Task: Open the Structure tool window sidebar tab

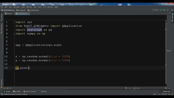Action: (x=1, y=29)
